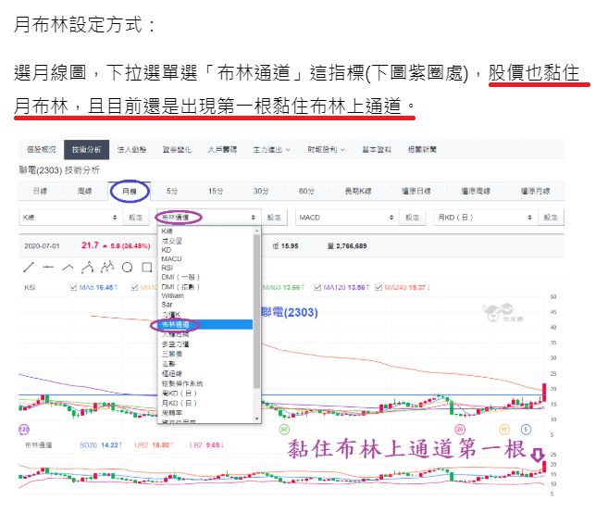Screen dimensions: 608x525
Task: Switch to the 60分 chart tab
Action: pyautogui.click(x=306, y=191)
